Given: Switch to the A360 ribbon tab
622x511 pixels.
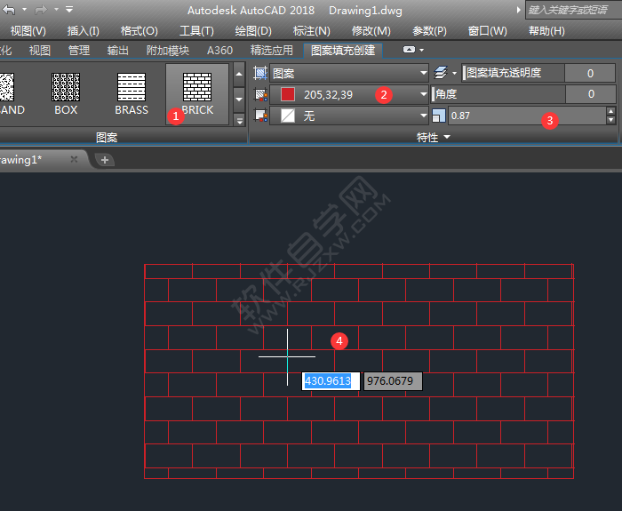Looking at the screenshot, I should click(x=219, y=51).
